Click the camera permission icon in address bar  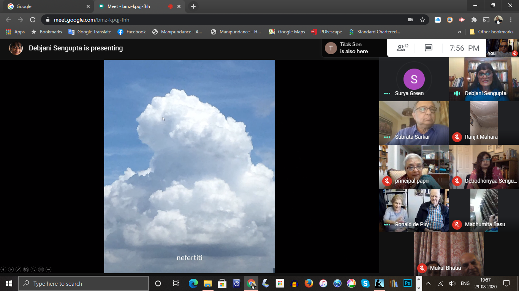[x=410, y=20]
